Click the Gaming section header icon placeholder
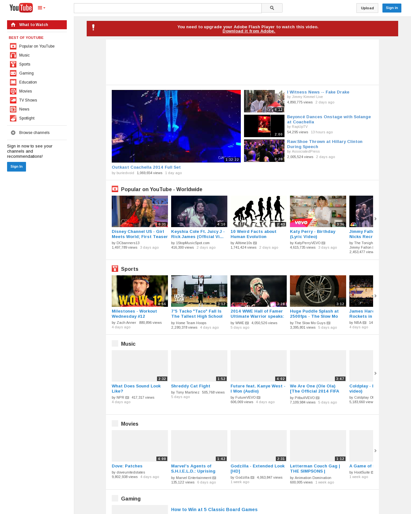The height and width of the screenshot is (514, 411). click(x=115, y=498)
